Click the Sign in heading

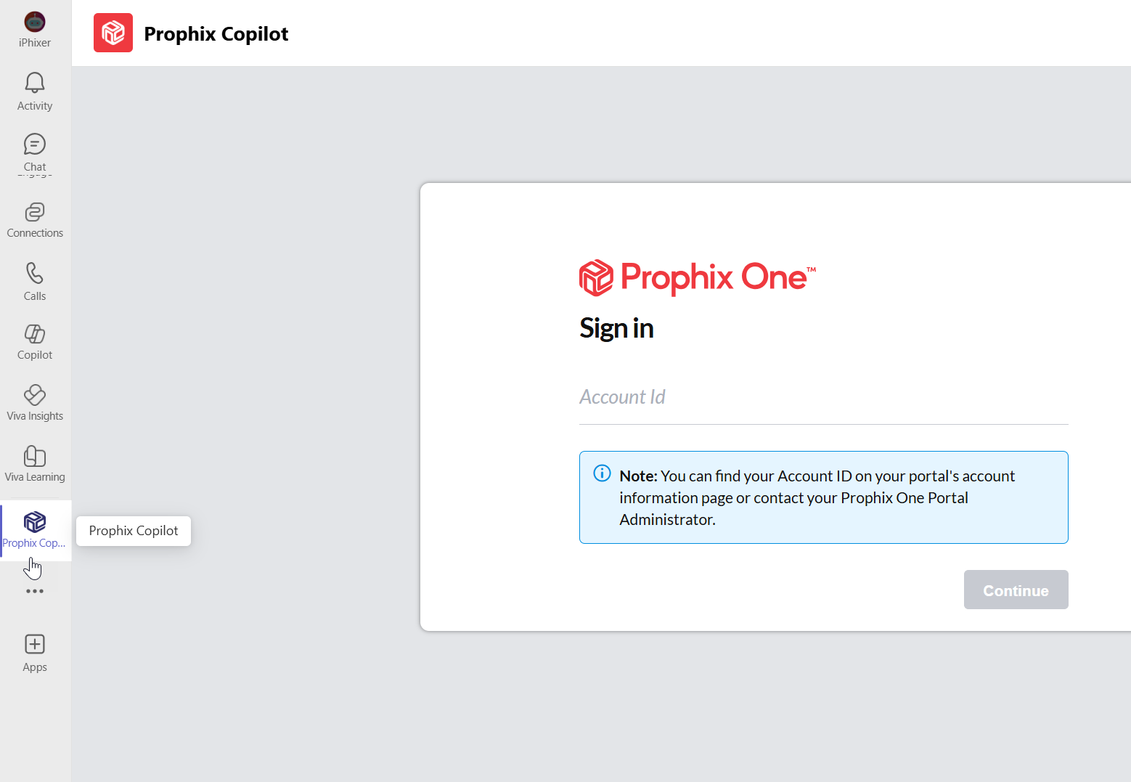[x=616, y=328]
